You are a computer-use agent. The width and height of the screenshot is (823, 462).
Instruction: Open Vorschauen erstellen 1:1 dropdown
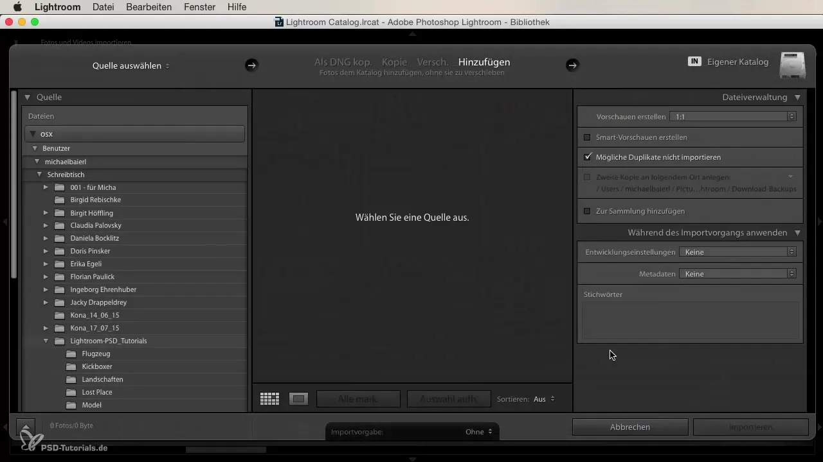(733, 117)
